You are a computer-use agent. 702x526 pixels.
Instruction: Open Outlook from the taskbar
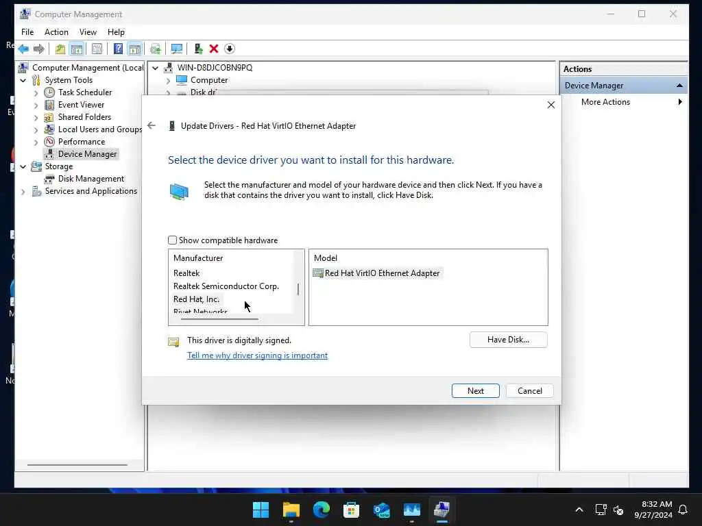click(381, 510)
